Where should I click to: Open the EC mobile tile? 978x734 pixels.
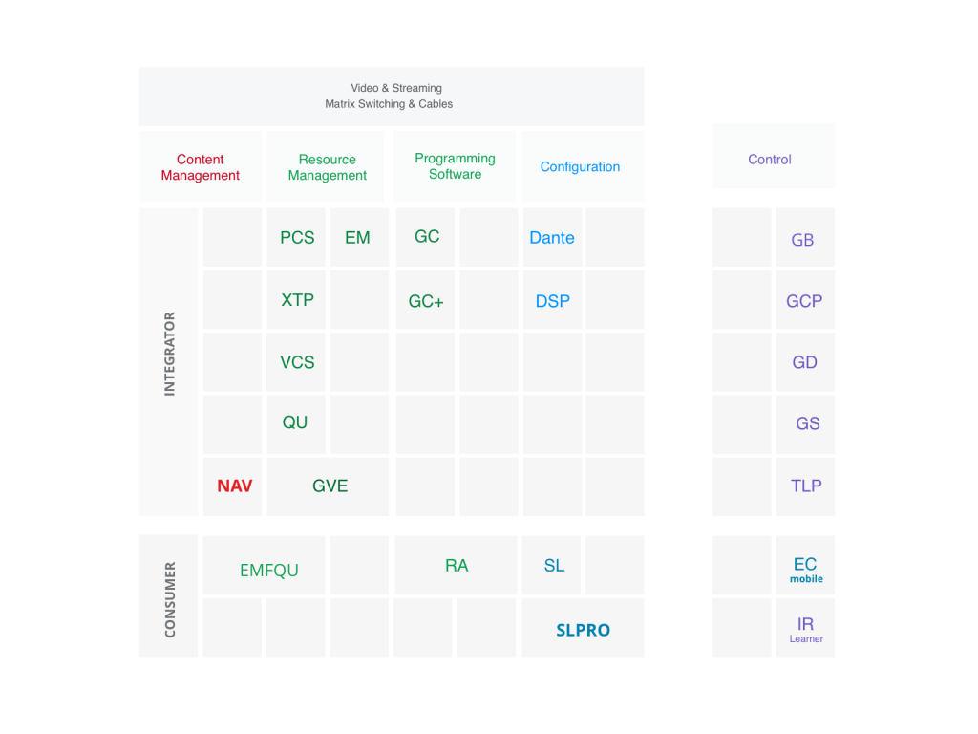(x=805, y=569)
